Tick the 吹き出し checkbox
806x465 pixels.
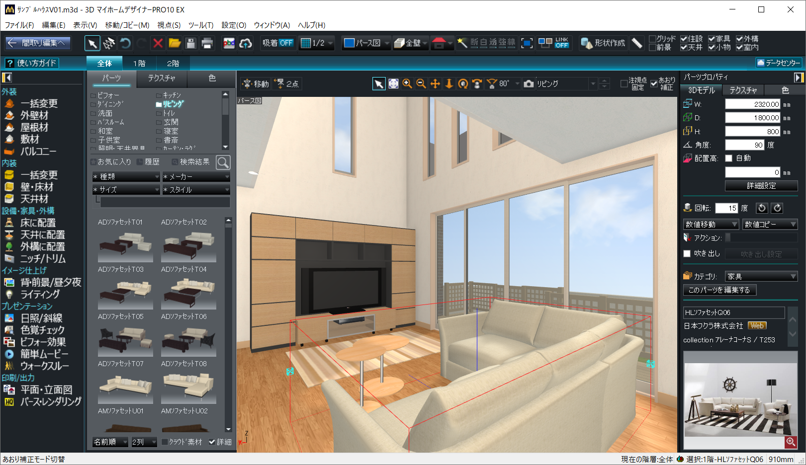[x=687, y=254]
